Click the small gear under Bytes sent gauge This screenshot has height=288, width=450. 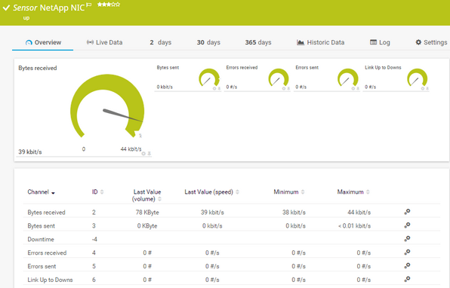coord(214,88)
